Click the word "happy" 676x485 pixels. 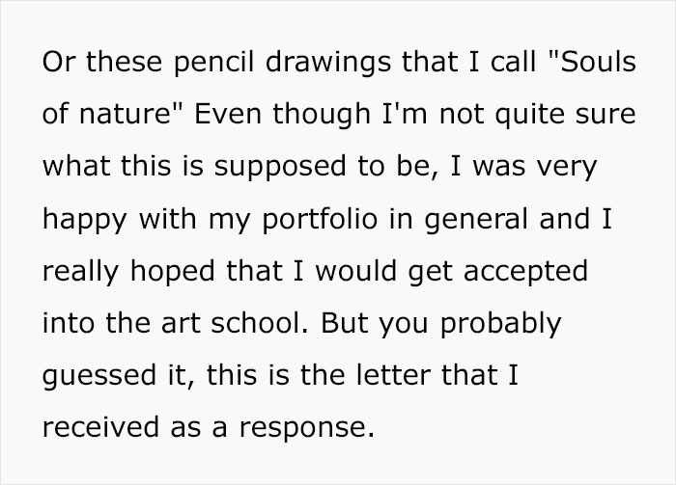coord(87,219)
